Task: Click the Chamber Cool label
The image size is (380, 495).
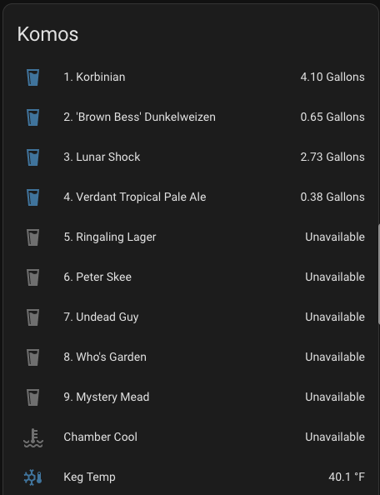Action: (x=100, y=437)
